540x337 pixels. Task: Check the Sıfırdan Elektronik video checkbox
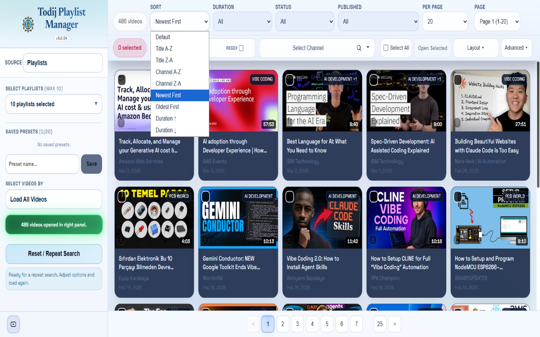point(121,197)
